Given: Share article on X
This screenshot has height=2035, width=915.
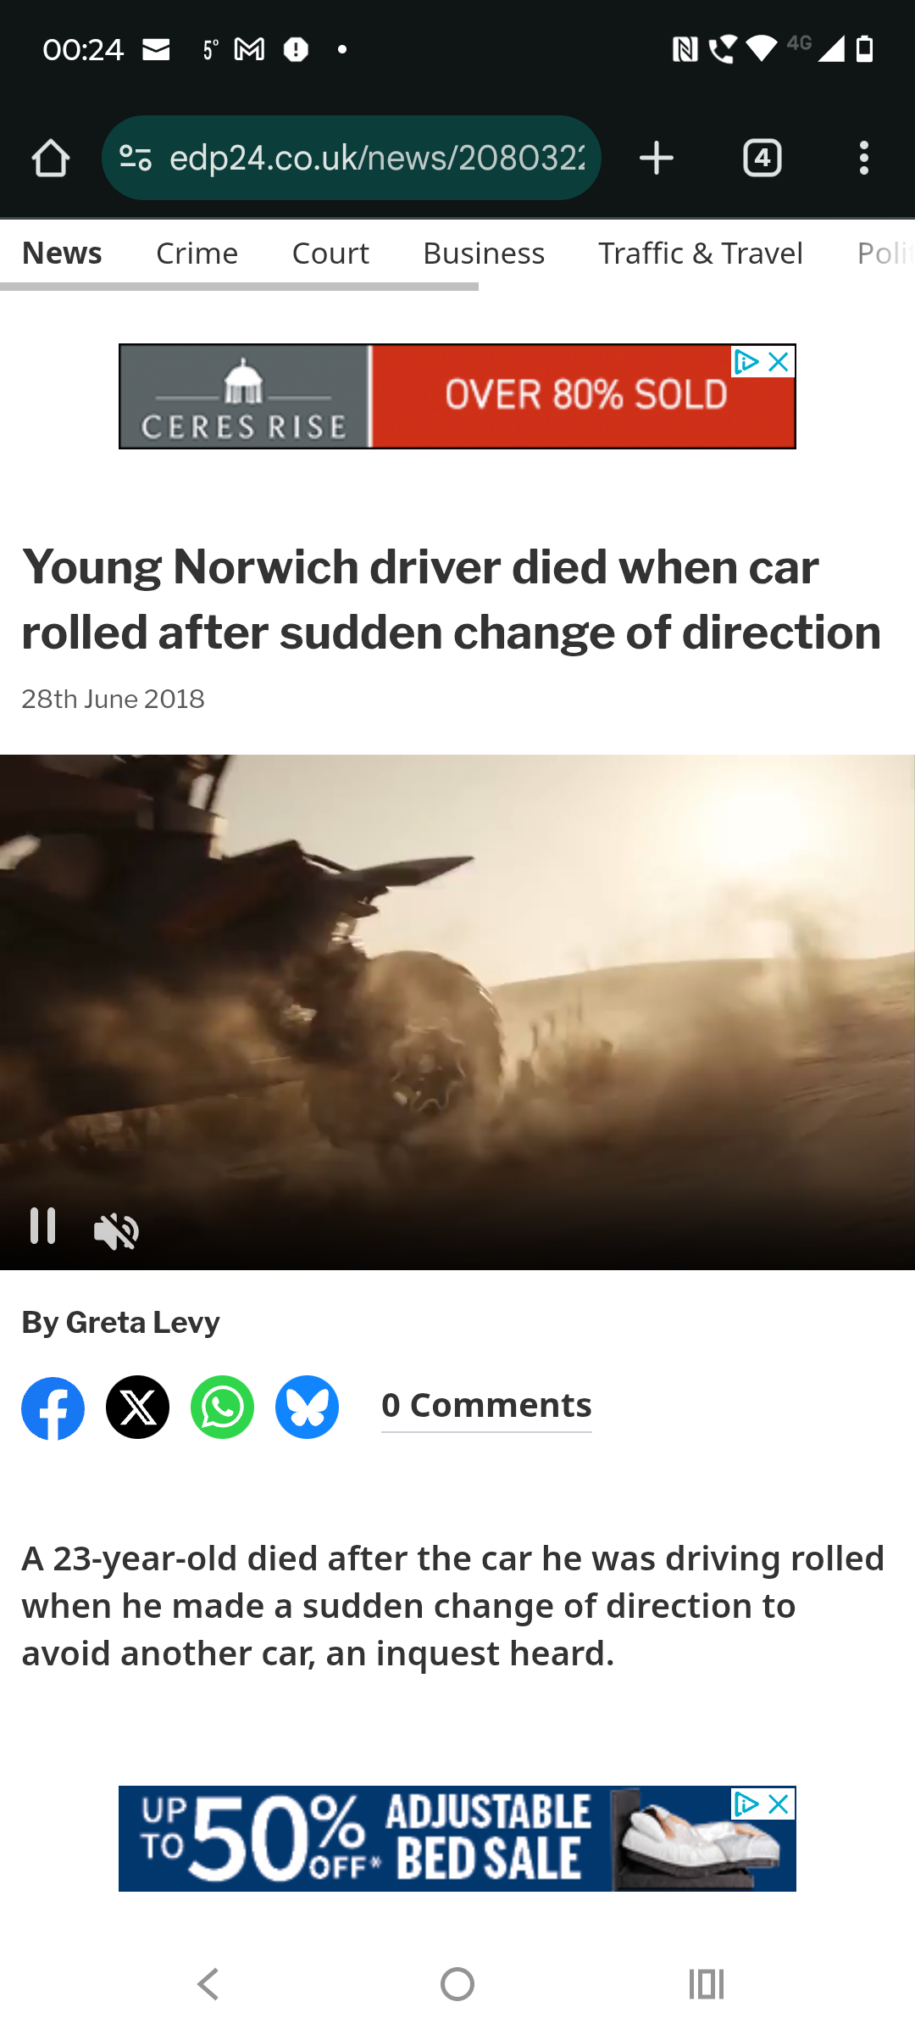Looking at the screenshot, I should [137, 1408].
